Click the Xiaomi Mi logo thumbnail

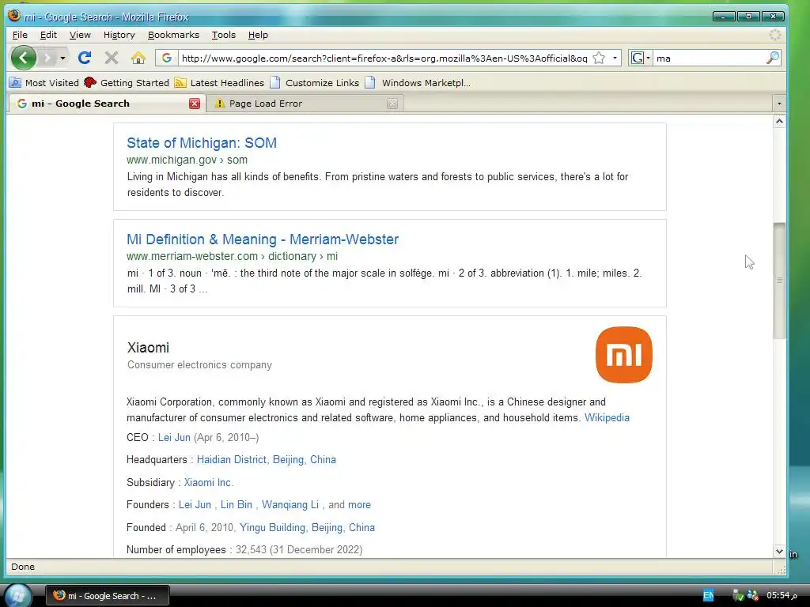tap(623, 355)
